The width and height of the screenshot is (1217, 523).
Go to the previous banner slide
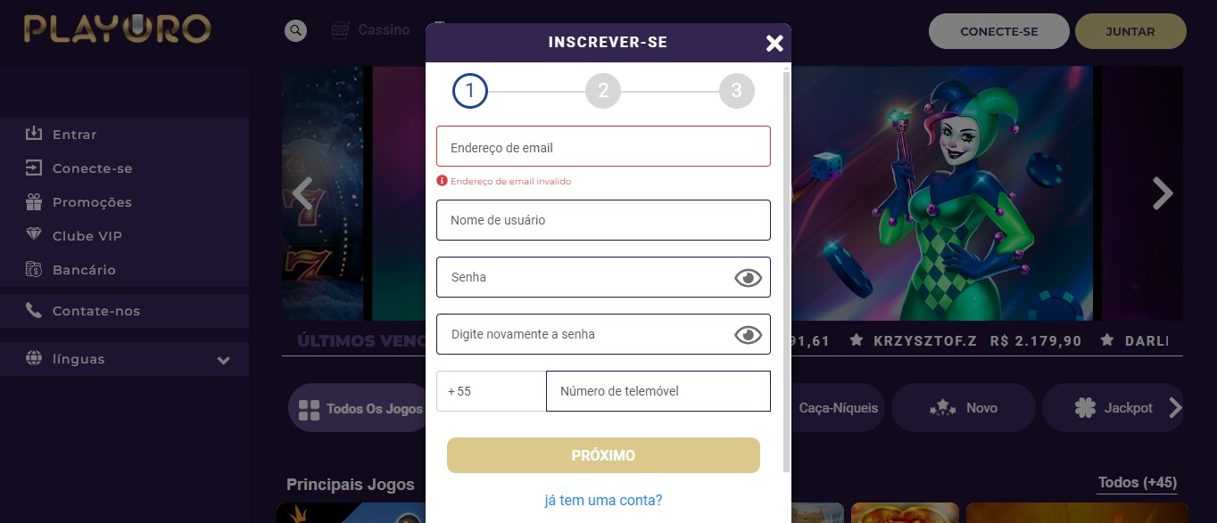pos(303,192)
